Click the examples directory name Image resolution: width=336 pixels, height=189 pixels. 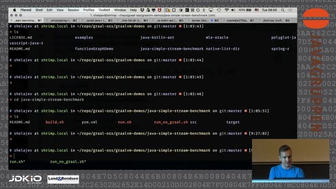pyautogui.click(x=84, y=37)
